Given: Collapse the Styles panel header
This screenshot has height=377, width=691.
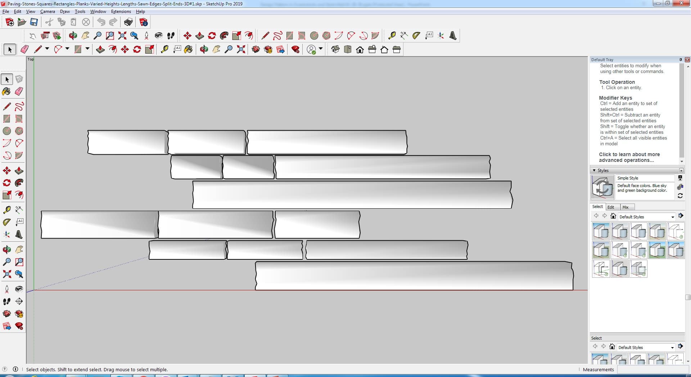Looking at the screenshot, I should coord(594,171).
